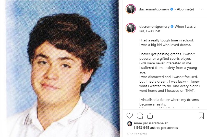Image resolution: width=207 pixels, height=137 pixels.
Task: Share the post with the upload arrow icon
Action: point(150,116)
